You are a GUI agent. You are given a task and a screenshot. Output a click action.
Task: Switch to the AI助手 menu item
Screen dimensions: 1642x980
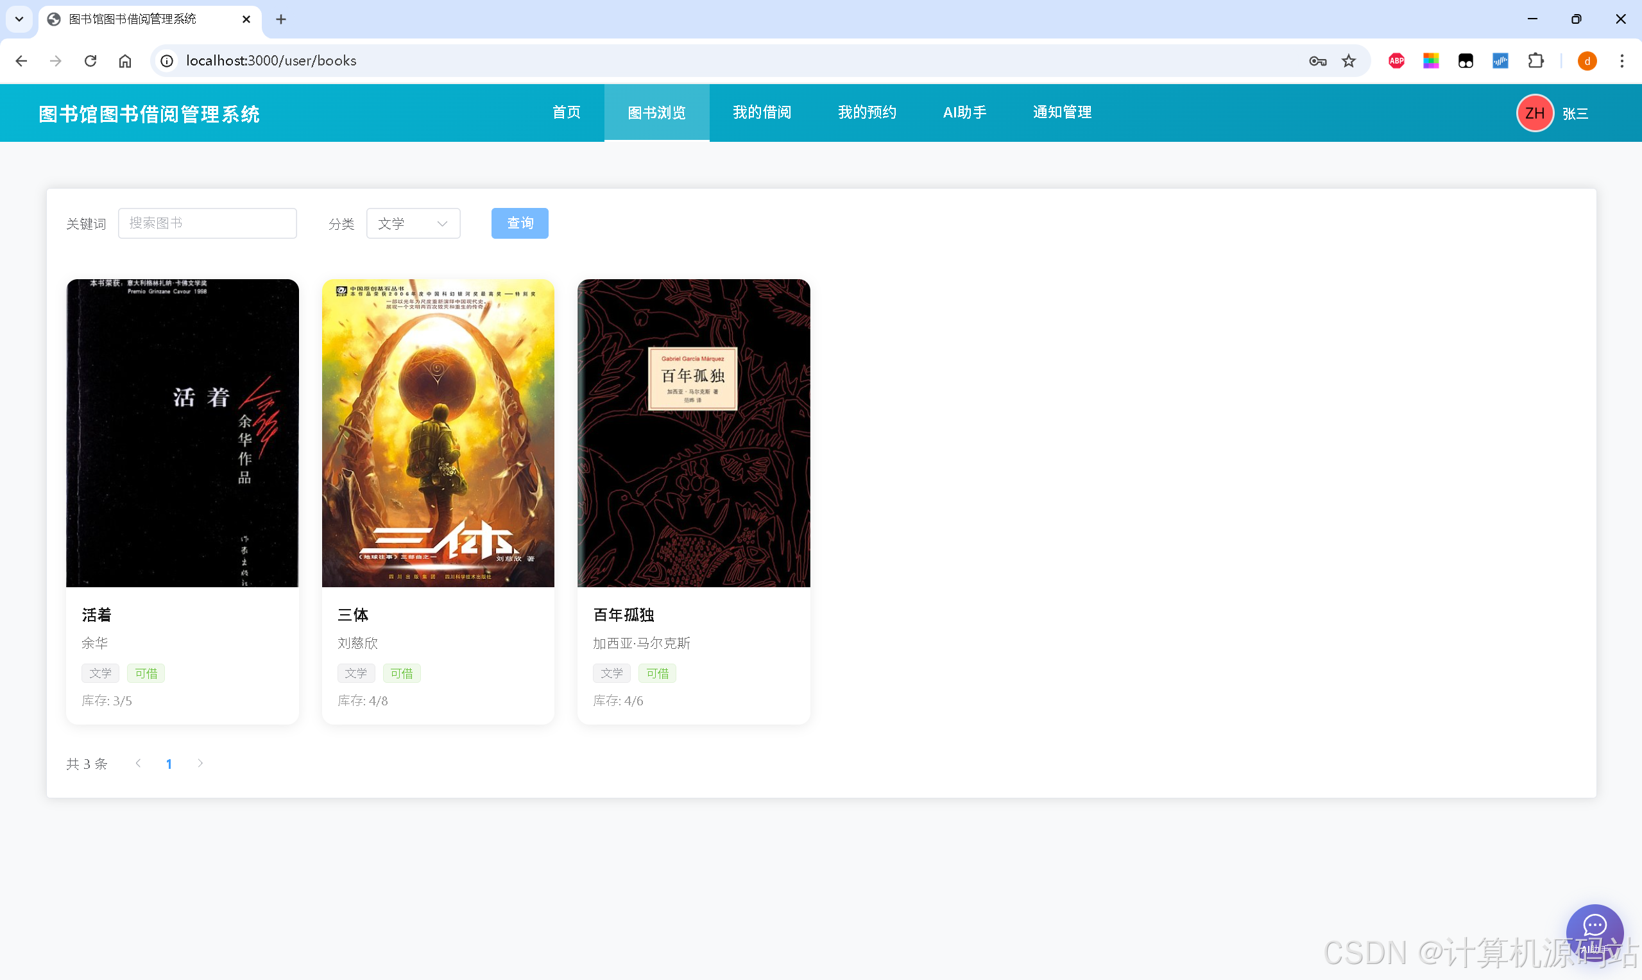tap(964, 113)
